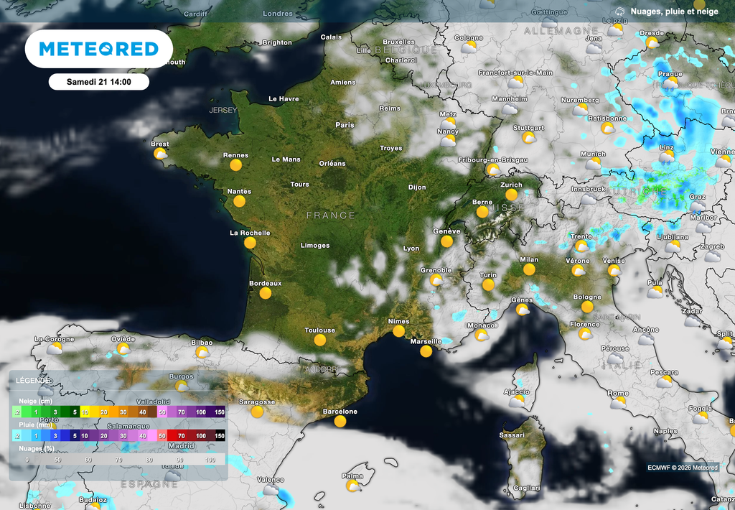Click the Meteored logo
The height and width of the screenshot is (510, 735).
click(100, 49)
